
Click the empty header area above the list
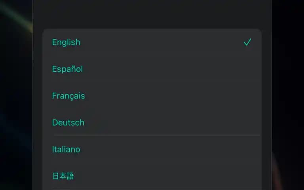[152, 14]
